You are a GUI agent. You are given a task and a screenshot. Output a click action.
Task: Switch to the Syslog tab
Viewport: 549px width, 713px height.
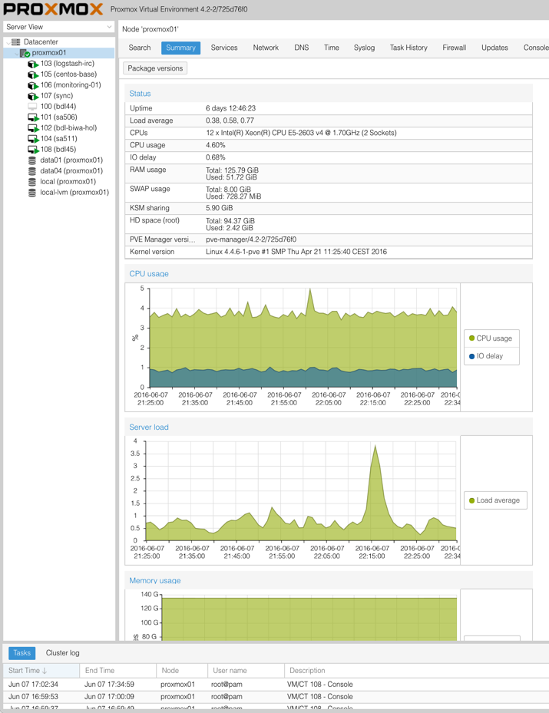tap(364, 48)
